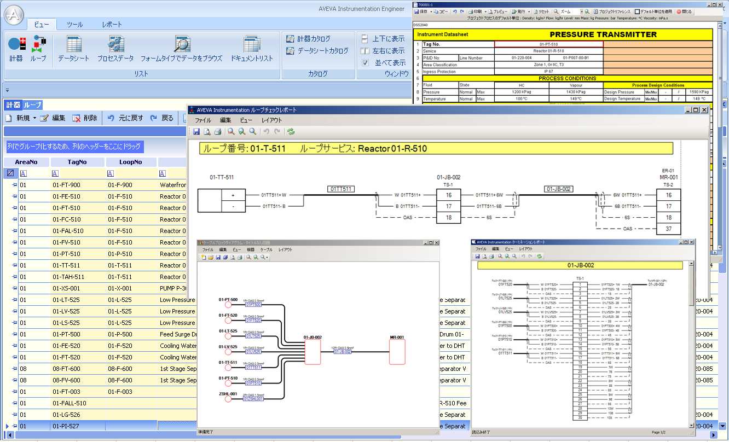The height and width of the screenshot is (442, 729).
Task: Click the 削除 button above the instrument grid
Action: click(90, 118)
